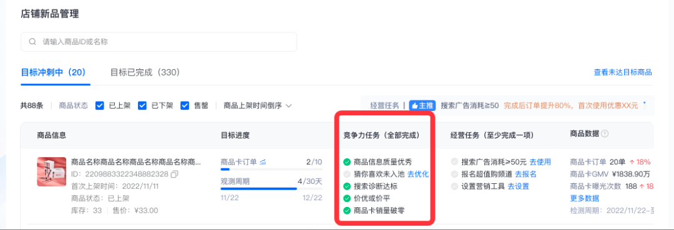674x230 pixels.
Task: Select the 目标冲刺中 (20) tab
Action: 56,72
